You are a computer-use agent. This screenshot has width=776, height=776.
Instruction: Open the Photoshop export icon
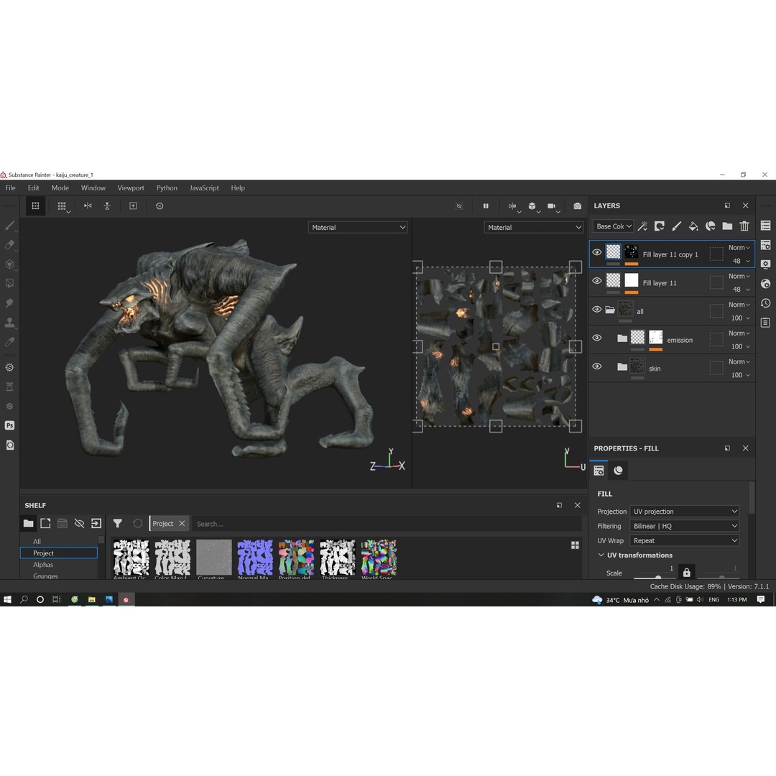9,425
